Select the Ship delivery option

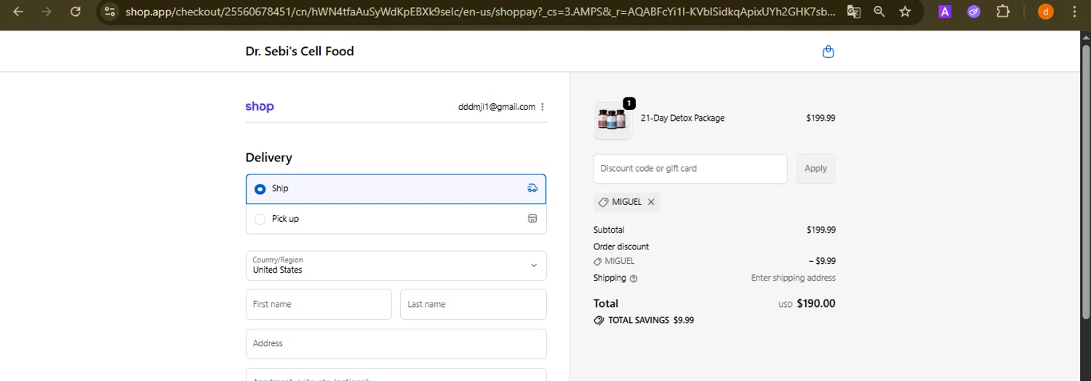[x=396, y=189]
